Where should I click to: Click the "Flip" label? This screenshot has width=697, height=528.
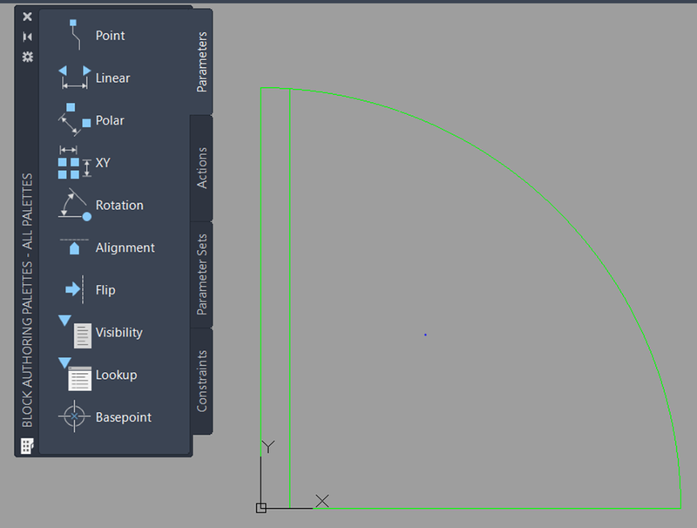coord(105,290)
